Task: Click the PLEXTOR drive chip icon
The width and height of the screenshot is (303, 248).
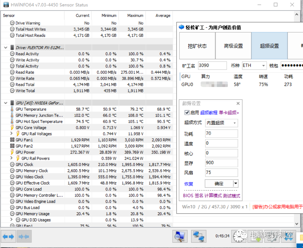Action: coord(12,47)
